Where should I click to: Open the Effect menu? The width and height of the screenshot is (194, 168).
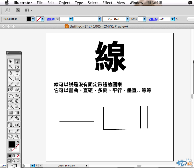[107, 3]
